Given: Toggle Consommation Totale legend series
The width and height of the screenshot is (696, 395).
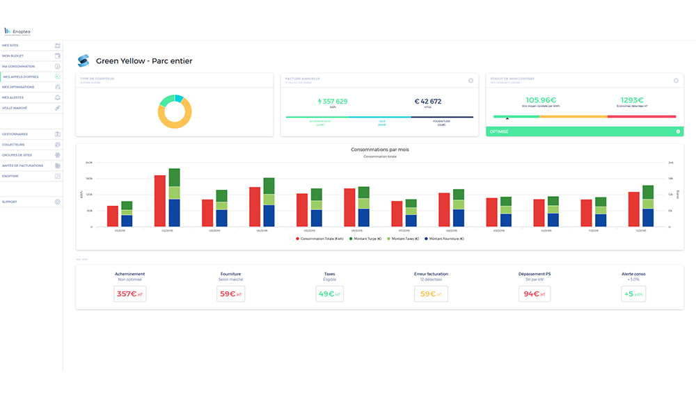Looking at the screenshot, I should click(319, 239).
